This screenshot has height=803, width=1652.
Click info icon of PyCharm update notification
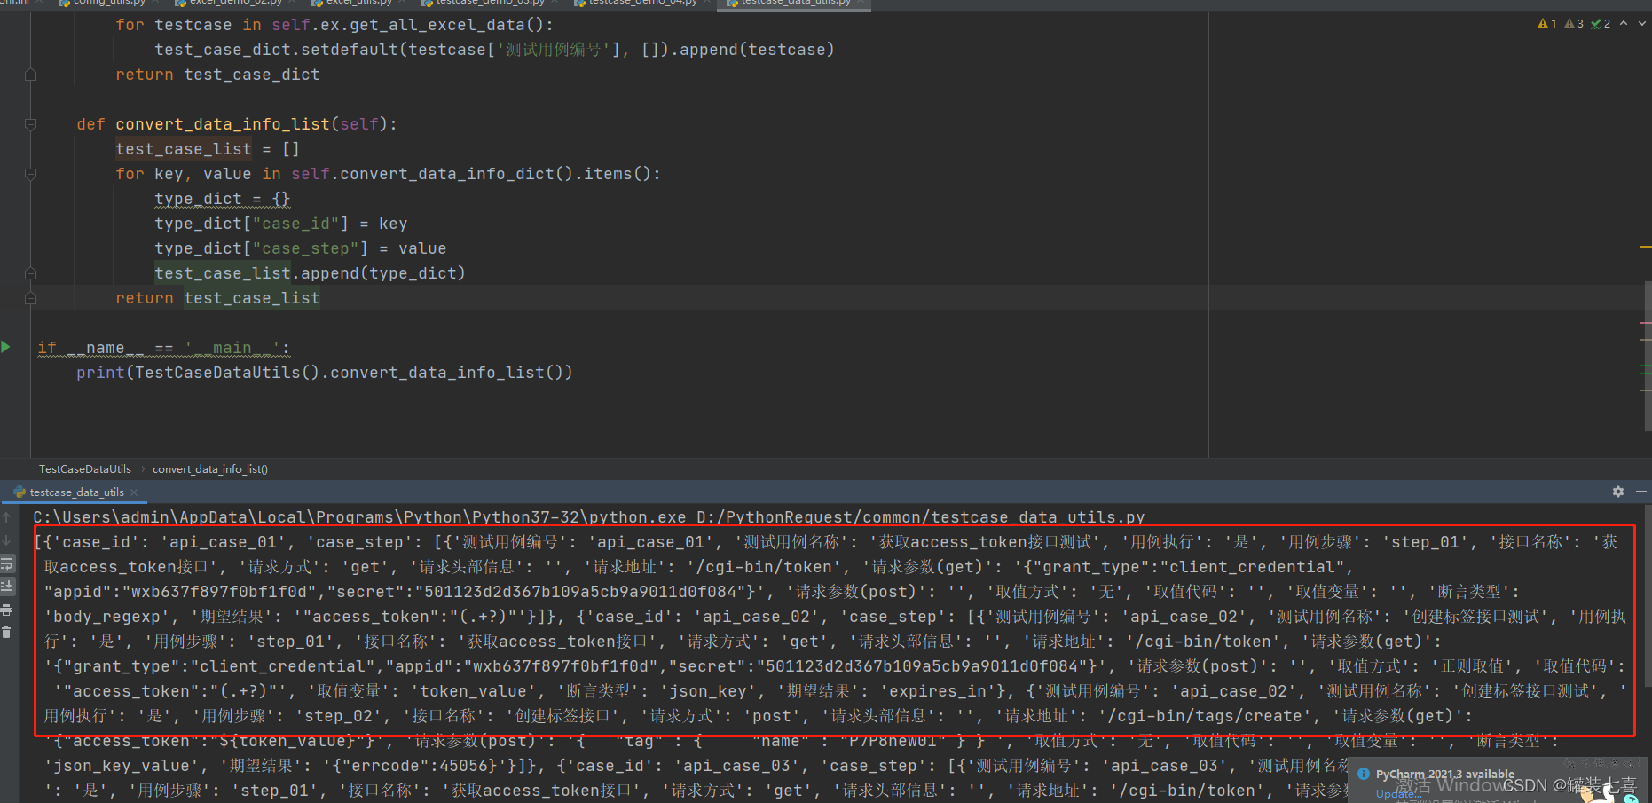pos(1364,774)
